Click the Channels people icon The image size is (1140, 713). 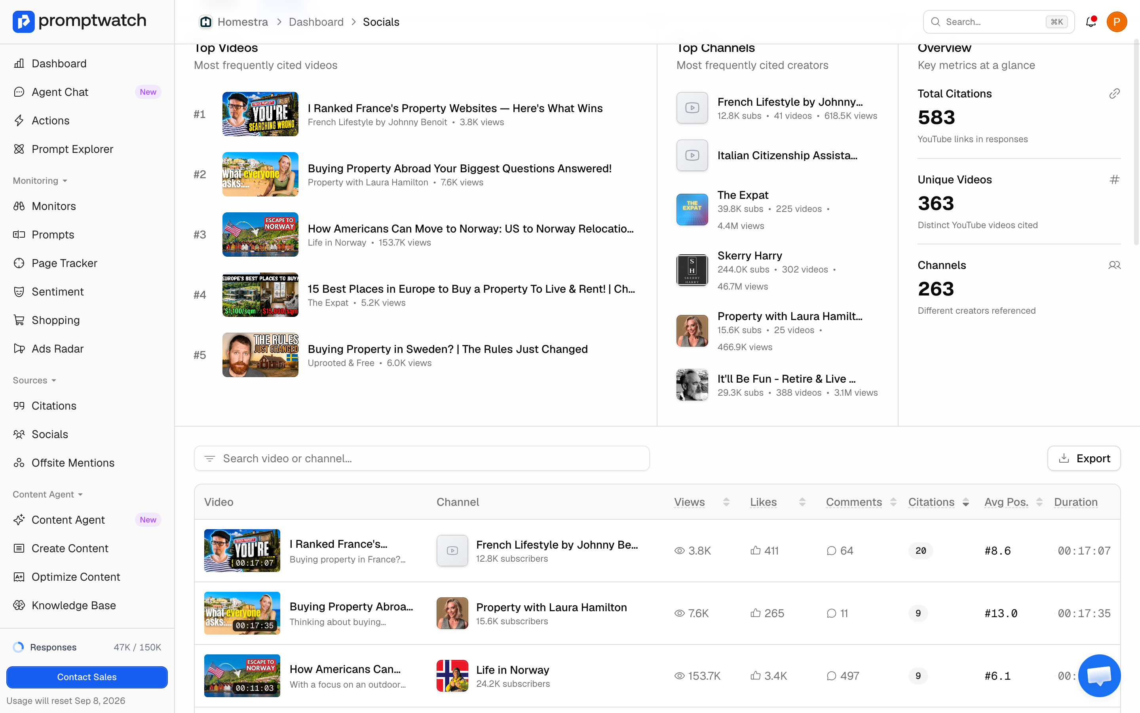(x=1114, y=265)
